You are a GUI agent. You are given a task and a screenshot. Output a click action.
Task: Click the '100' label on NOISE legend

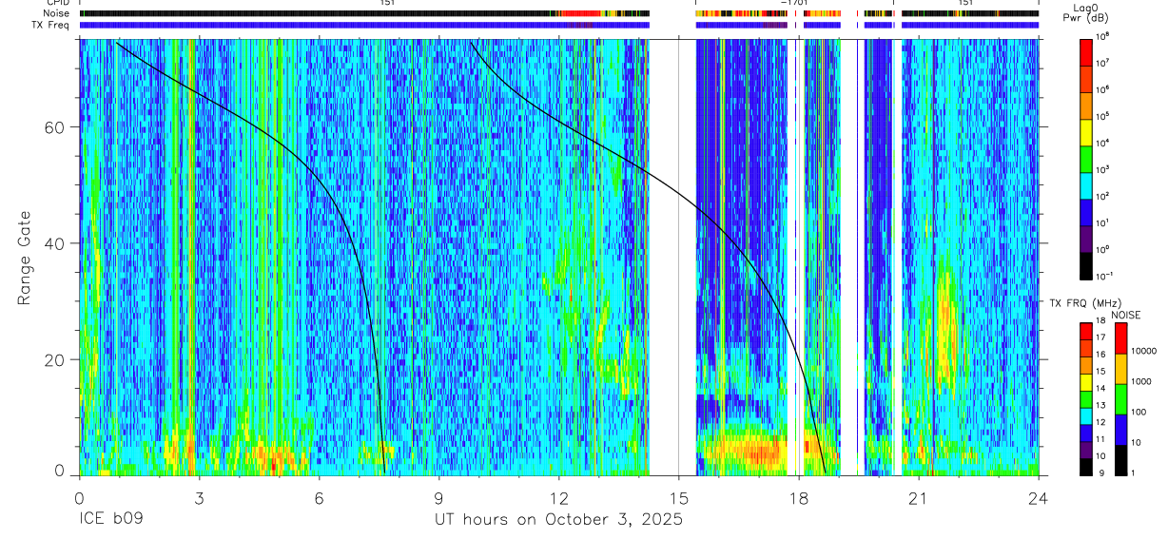[x=1139, y=414]
